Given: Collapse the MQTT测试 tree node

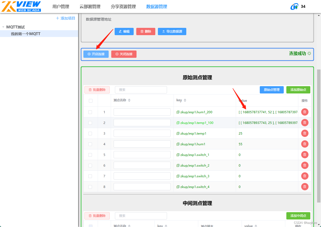Looking at the screenshot, I should 4,27.
